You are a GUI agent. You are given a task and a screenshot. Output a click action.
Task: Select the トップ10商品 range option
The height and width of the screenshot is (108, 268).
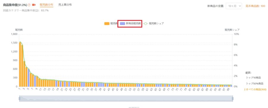pos(253,78)
